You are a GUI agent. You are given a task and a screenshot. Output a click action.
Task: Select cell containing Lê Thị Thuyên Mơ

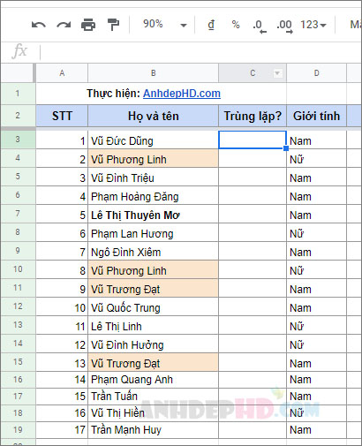153,214
